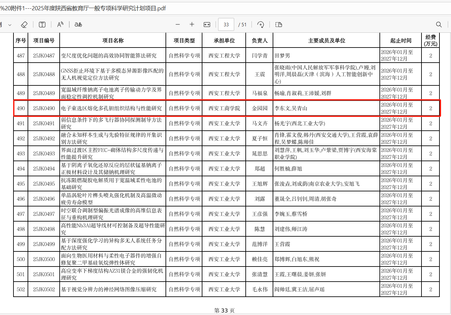The image size is (451, 315).
Task: Click name 金园园 in row 490
Action: [x=260, y=109]
